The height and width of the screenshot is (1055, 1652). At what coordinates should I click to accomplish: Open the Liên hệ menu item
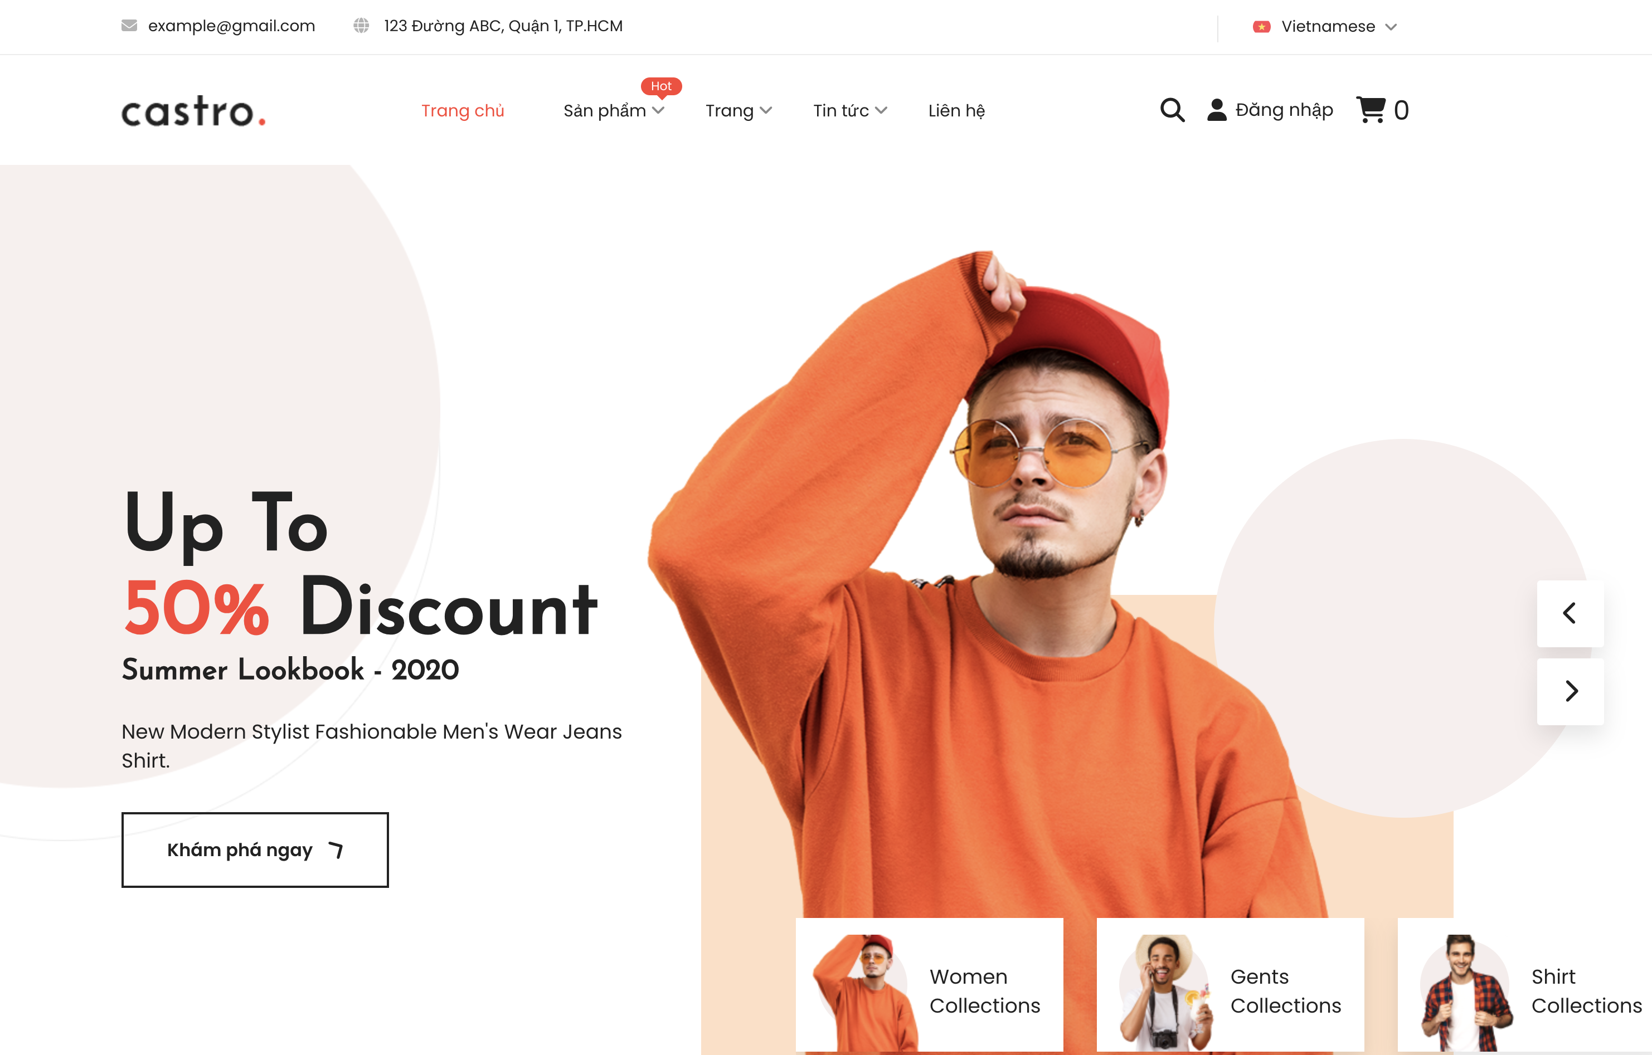click(x=956, y=110)
